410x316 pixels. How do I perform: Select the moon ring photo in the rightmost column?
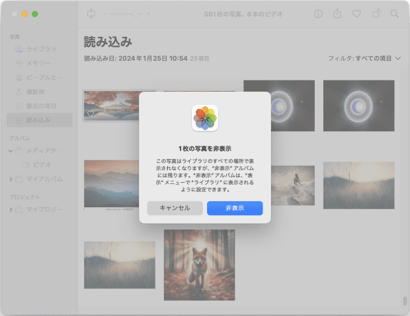358,106
